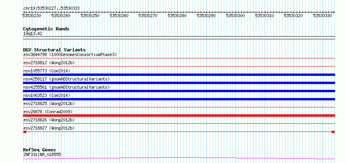Open variant esv2718825 (Wong2012b) label
This screenshot has height=163, width=346.
pyautogui.click(x=49, y=103)
